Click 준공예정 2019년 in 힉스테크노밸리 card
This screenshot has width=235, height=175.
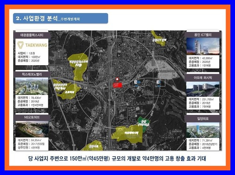coord(28,101)
